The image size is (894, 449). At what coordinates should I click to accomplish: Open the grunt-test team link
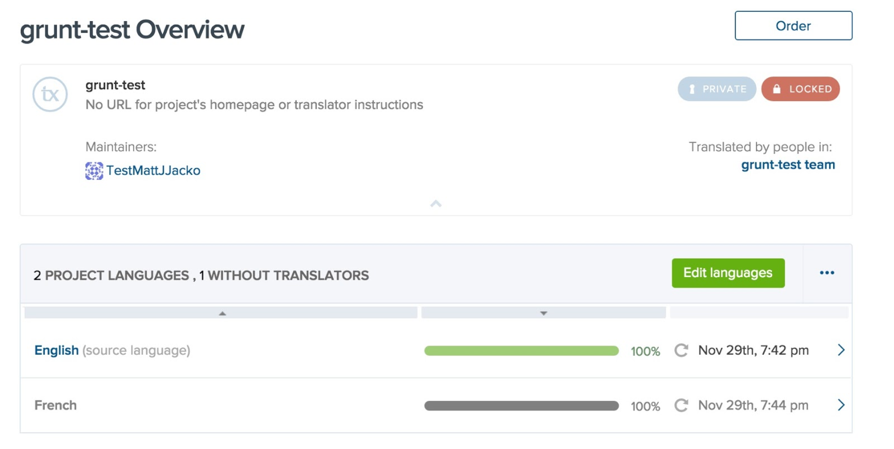788,165
